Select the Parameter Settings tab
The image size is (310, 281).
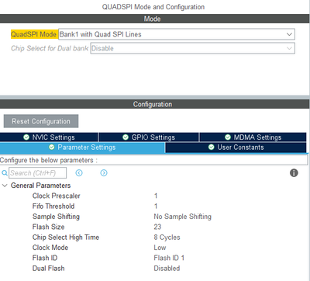[x=82, y=147]
